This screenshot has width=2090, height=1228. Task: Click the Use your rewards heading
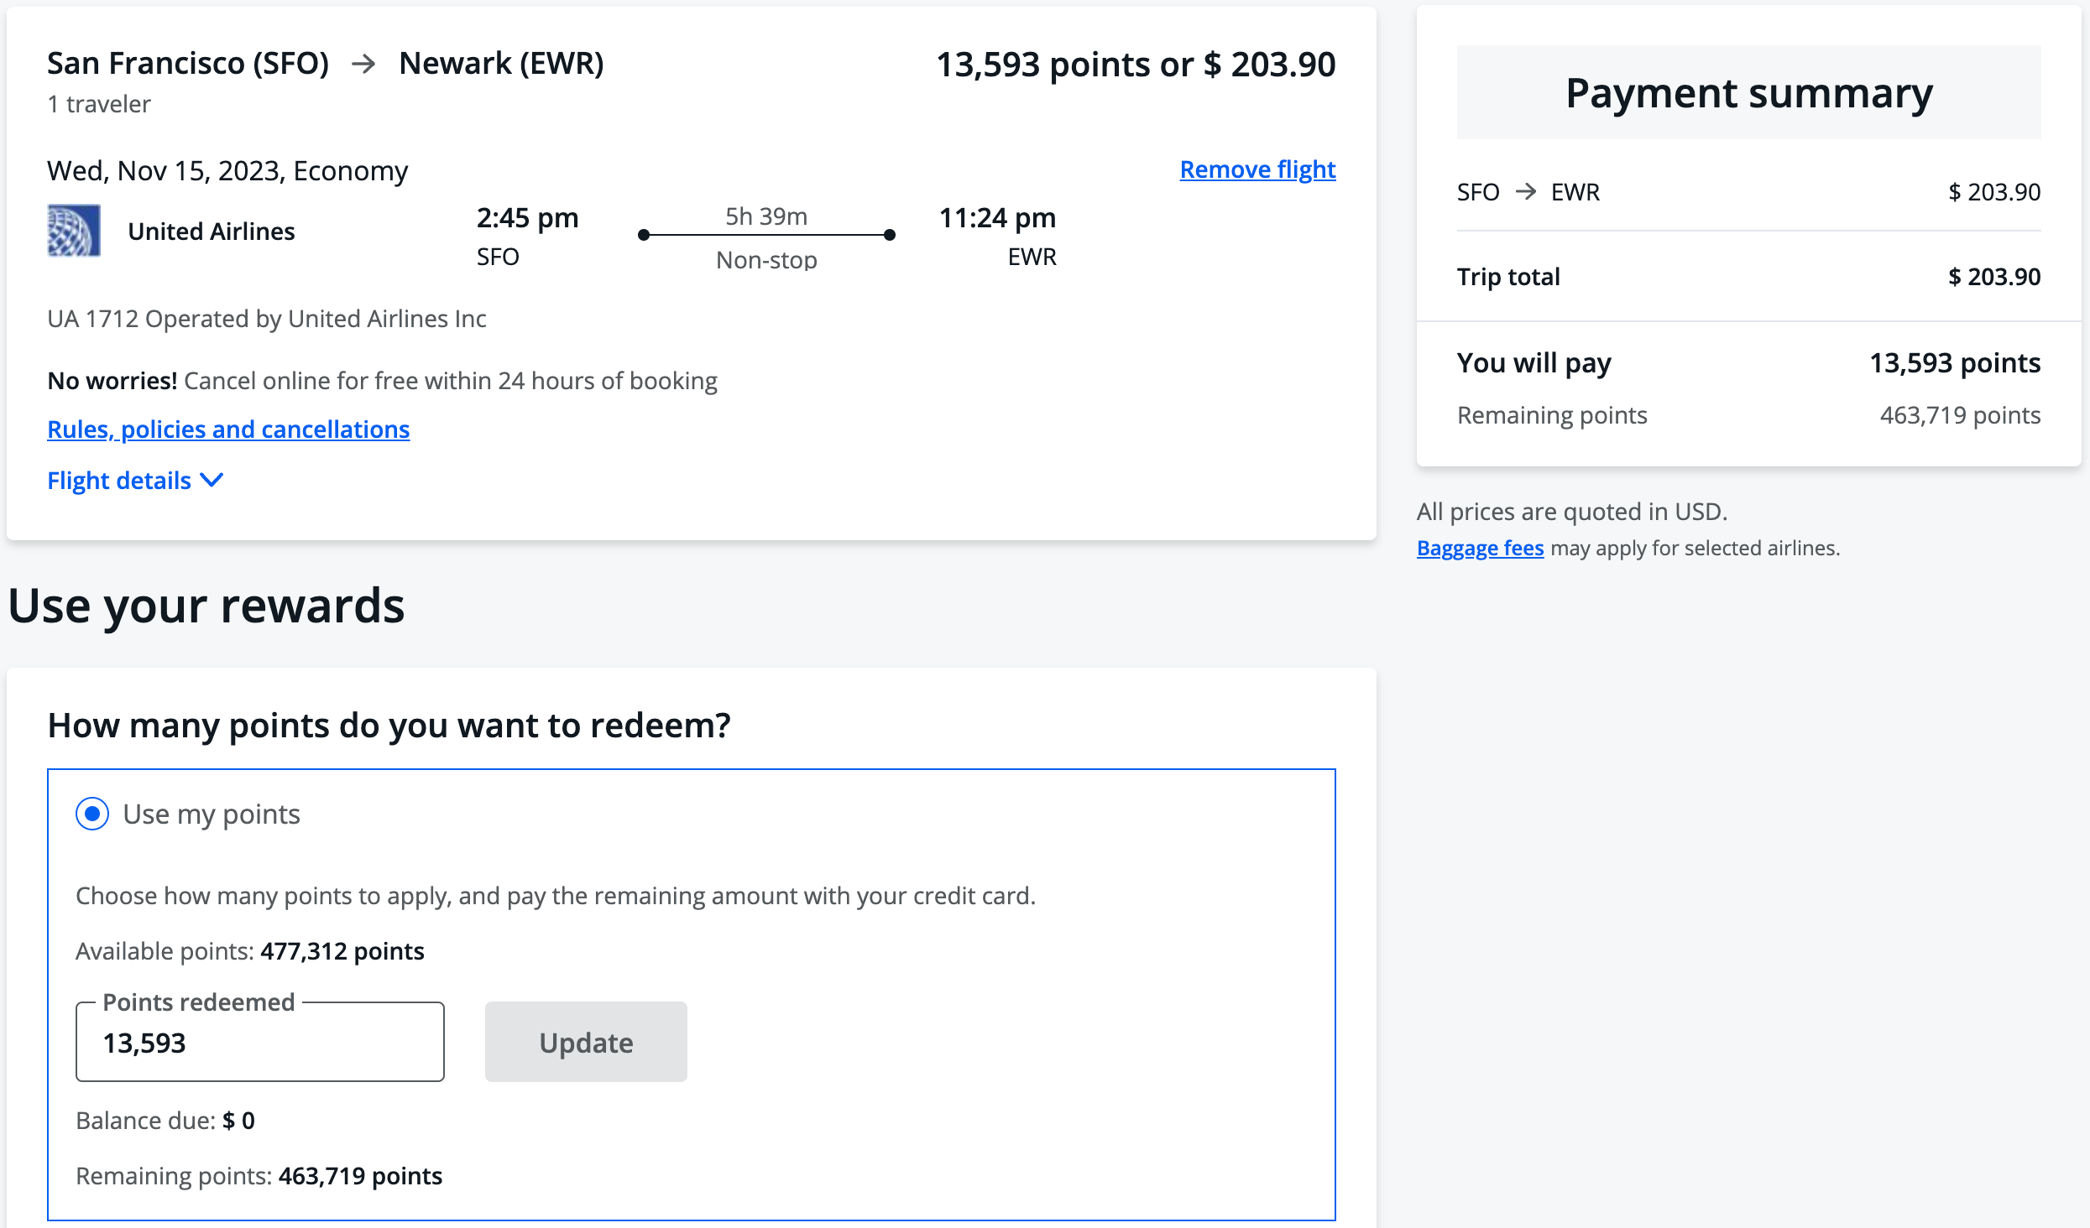(x=206, y=606)
